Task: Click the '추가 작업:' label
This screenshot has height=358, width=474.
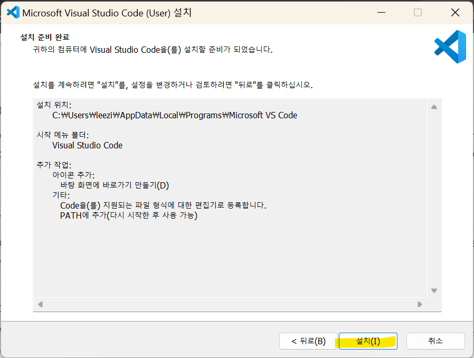Action: [54, 165]
